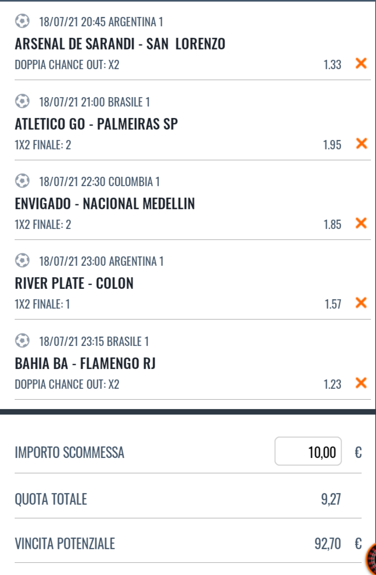Image resolution: width=376 pixels, height=575 pixels.
Task: Click the soccer icon beside 23:15 Brasile 1
Action: pyautogui.click(x=22, y=341)
